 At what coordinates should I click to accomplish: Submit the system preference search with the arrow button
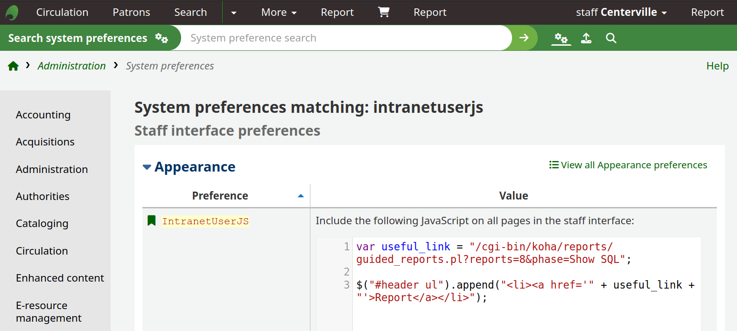coord(524,38)
